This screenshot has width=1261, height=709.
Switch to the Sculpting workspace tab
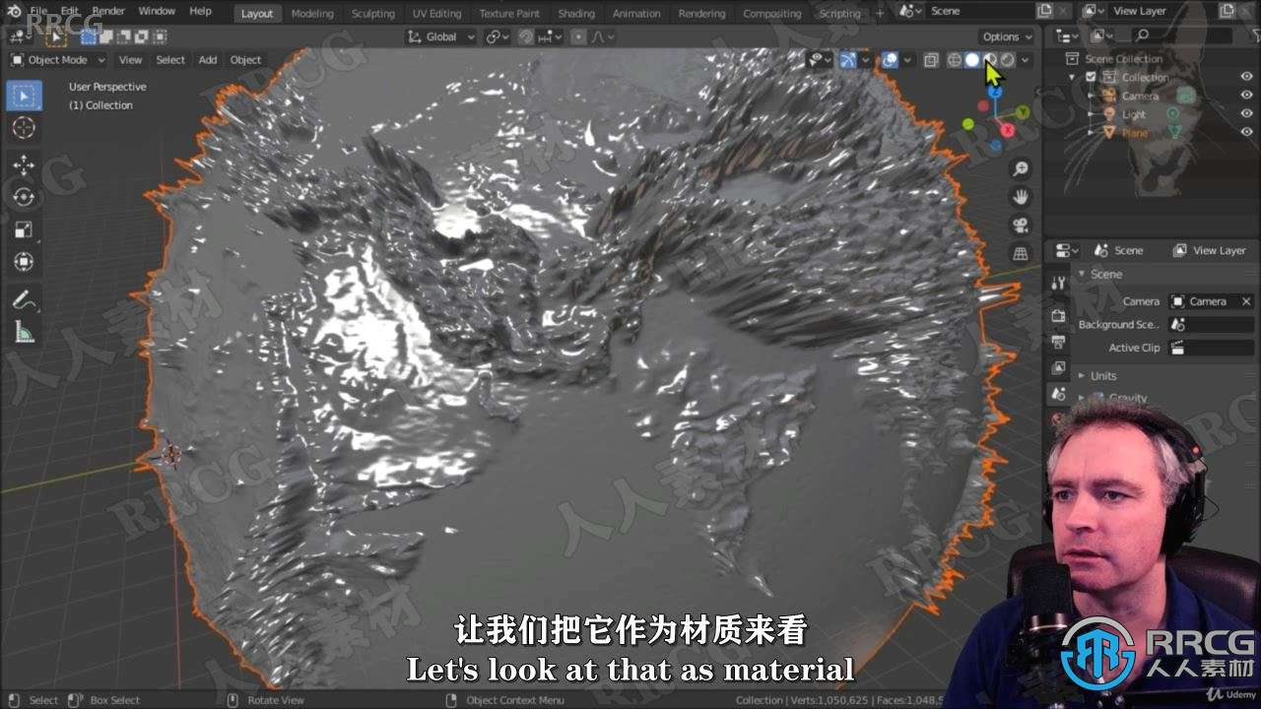click(373, 13)
